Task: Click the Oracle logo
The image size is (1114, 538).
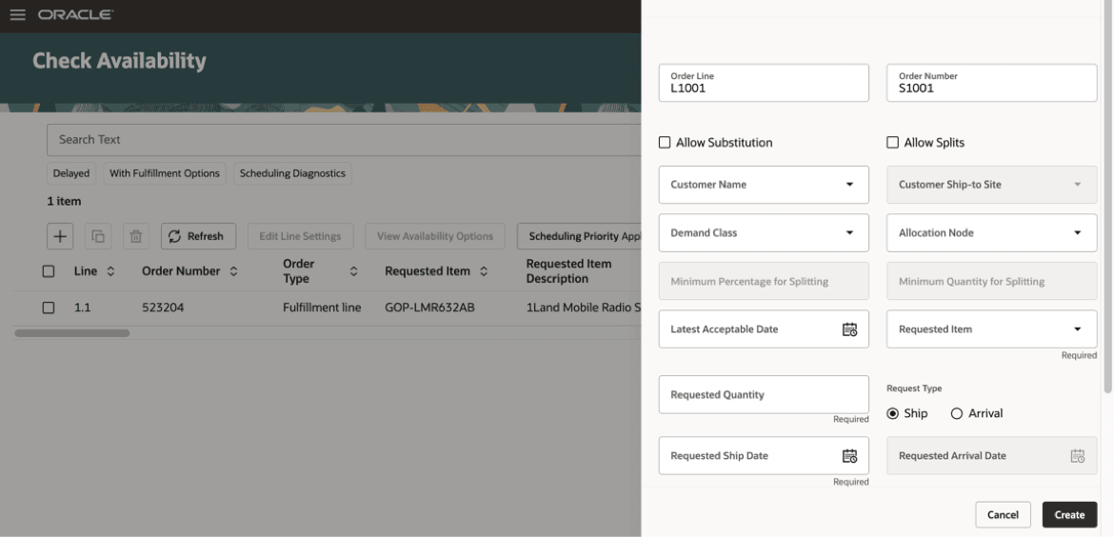Action: pyautogui.click(x=76, y=15)
